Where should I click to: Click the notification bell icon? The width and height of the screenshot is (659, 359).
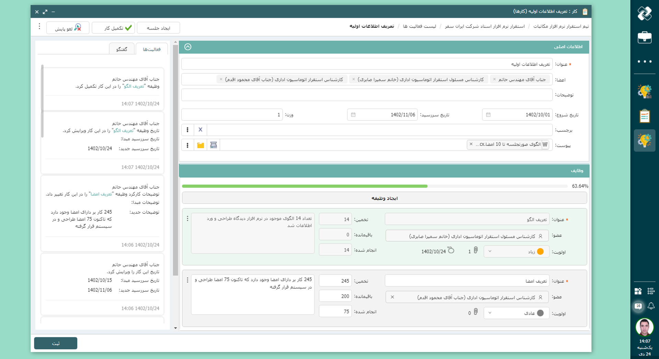tap(651, 306)
